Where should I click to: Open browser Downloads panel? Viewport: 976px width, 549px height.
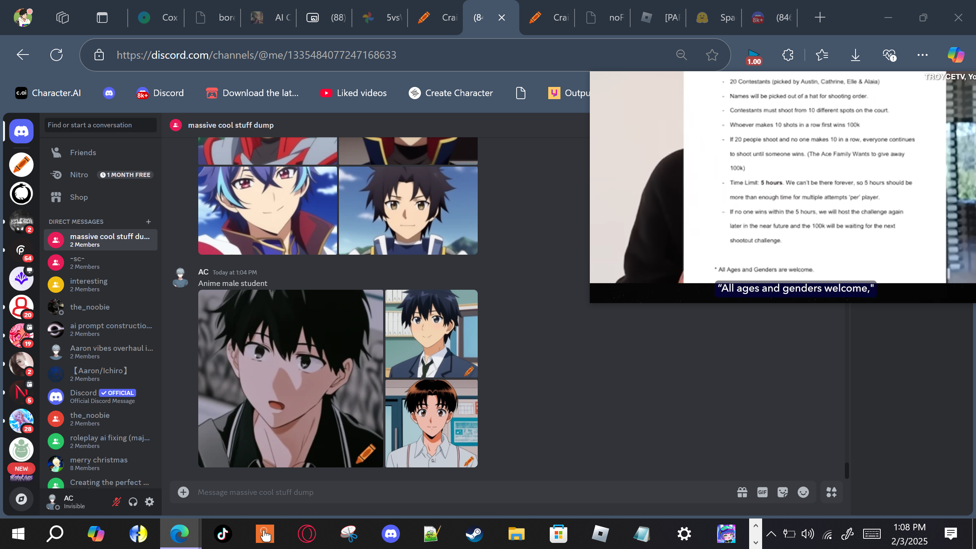point(856,55)
